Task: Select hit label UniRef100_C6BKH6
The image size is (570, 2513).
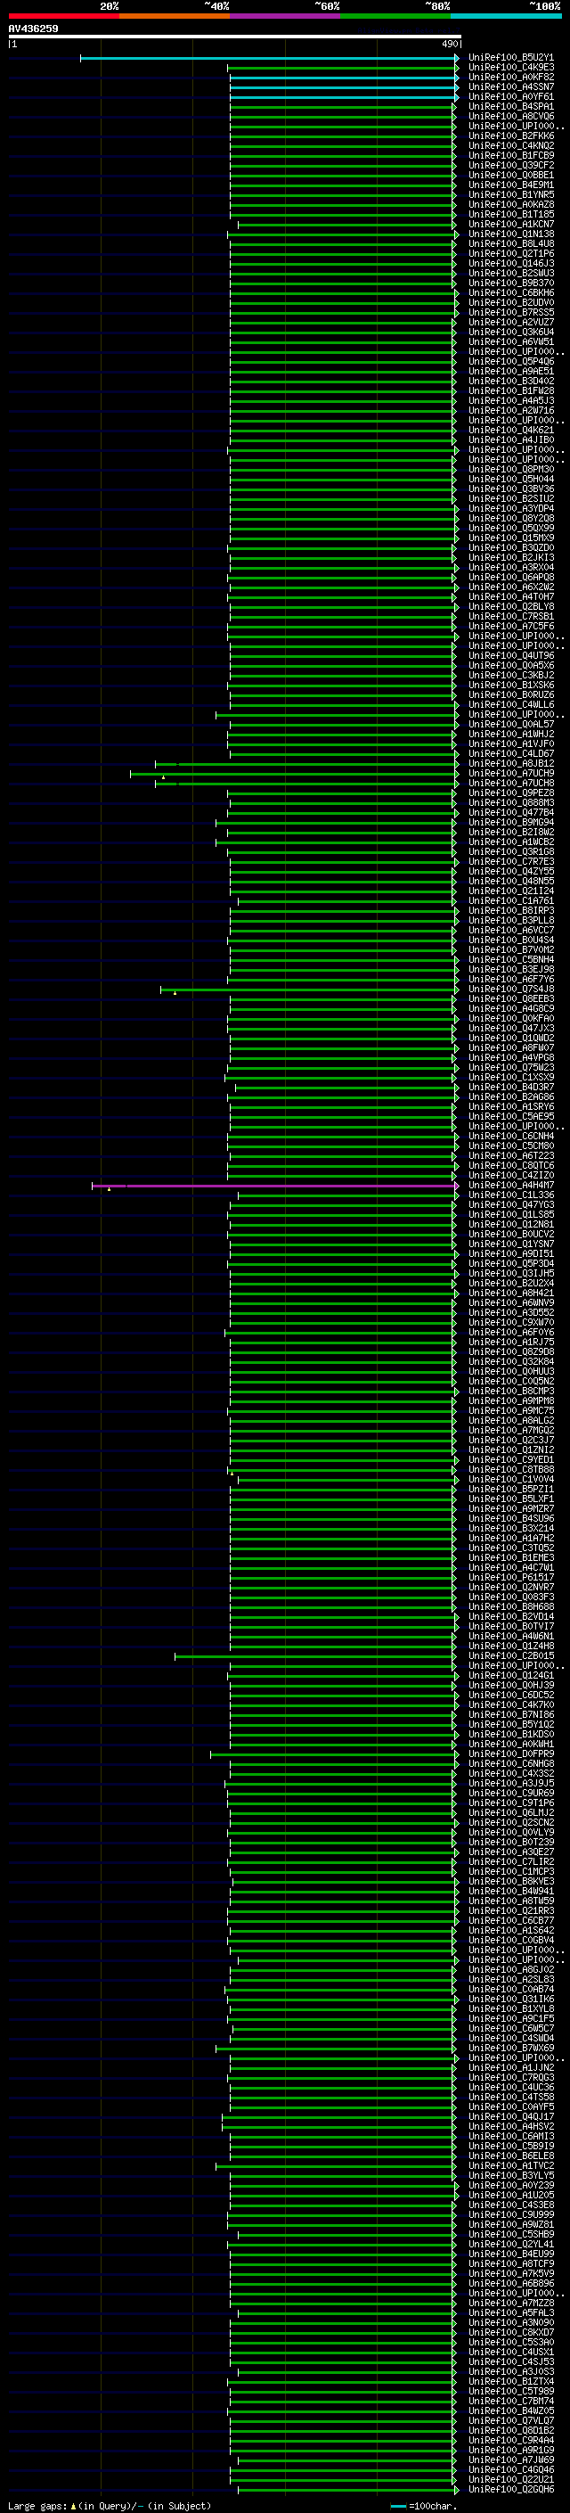Action: [x=510, y=292]
